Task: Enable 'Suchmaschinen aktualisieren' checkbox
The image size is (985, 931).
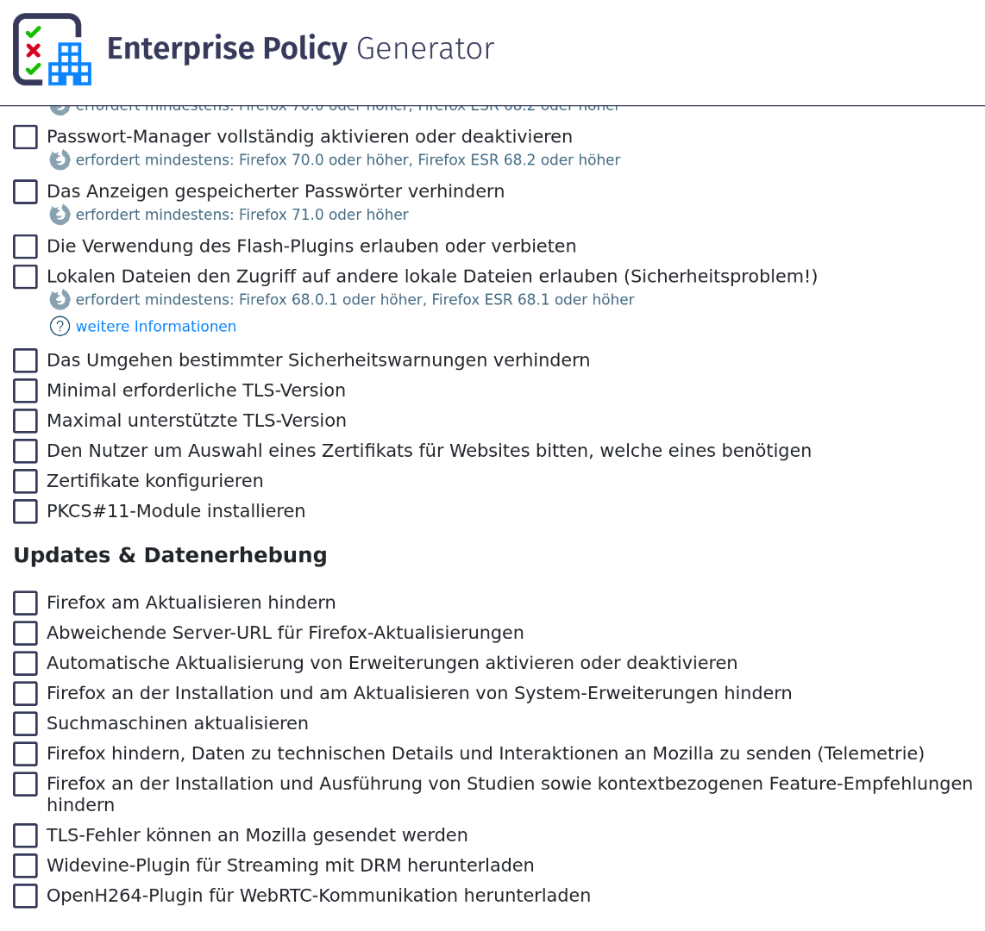Action: [25, 723]
